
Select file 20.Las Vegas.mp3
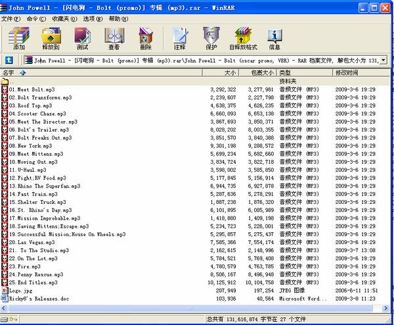click(32, 242)
